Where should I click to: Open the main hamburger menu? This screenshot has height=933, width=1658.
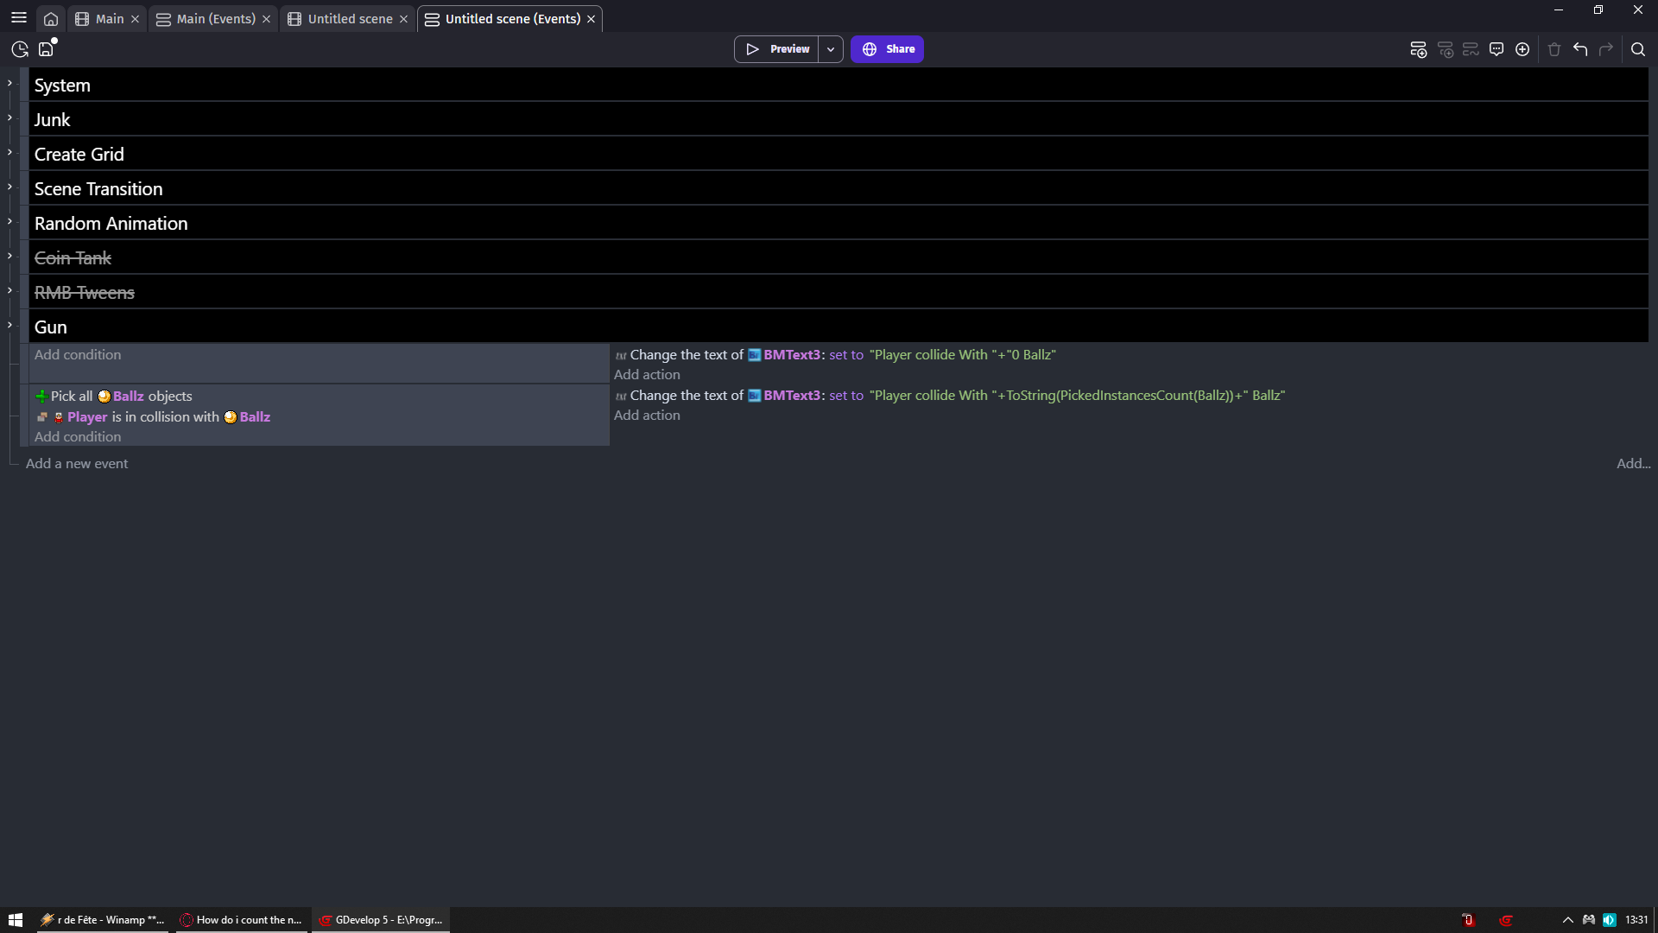pos(19,18)
